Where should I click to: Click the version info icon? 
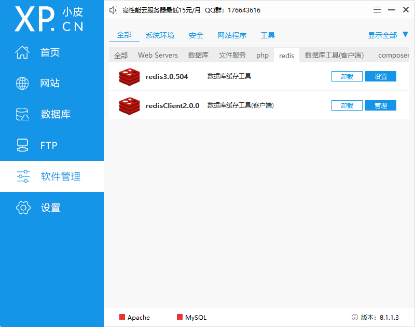click(355, 317)
